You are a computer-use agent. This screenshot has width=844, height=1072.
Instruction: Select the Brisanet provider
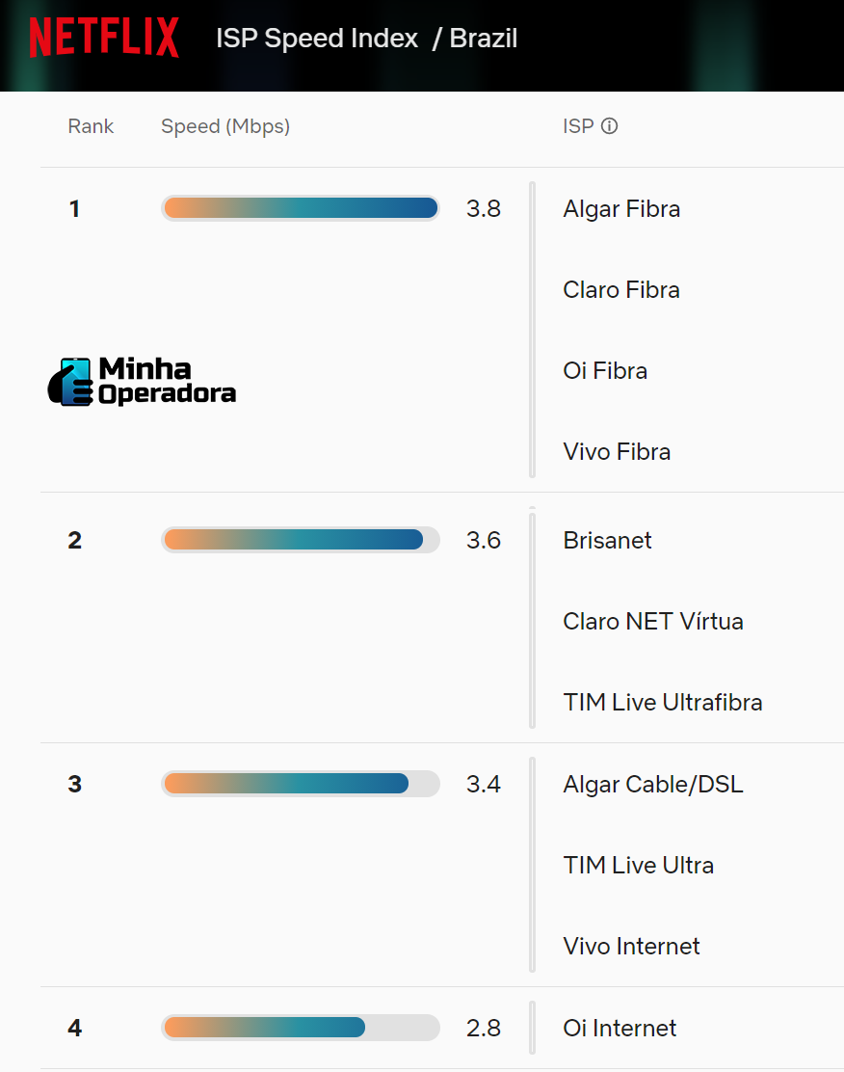tap(607, 541)
